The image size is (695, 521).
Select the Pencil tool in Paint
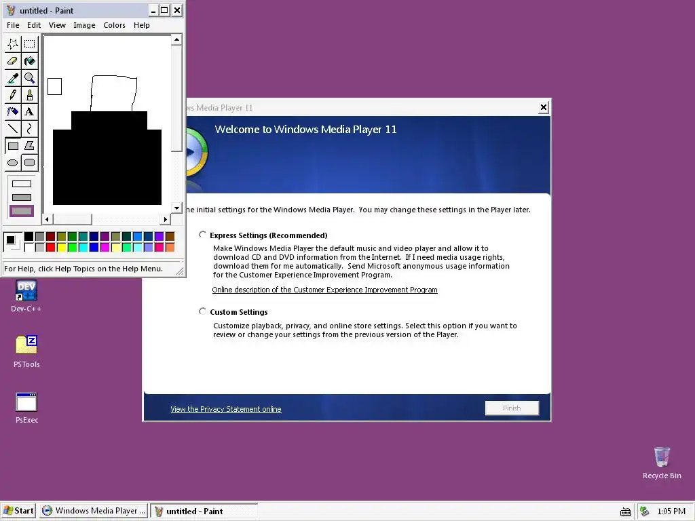13,95
